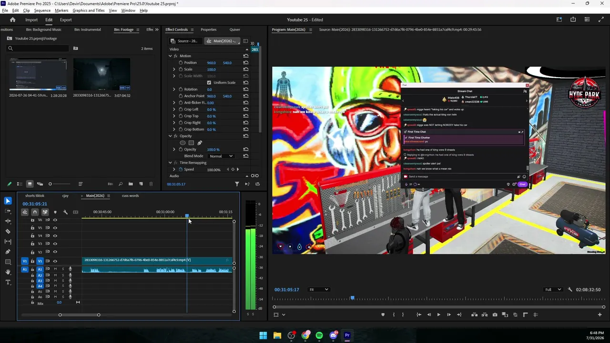Open the Markers menu

[61, 10]
